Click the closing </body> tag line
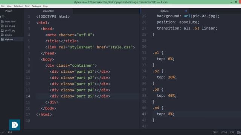The image size is (241, 135). 49,108
